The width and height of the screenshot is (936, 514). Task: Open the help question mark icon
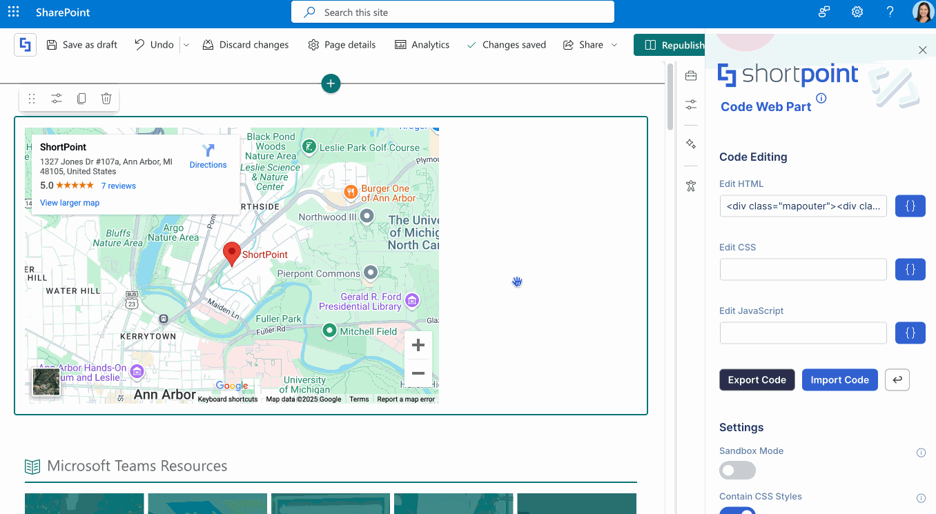click(x=890, y=12)
